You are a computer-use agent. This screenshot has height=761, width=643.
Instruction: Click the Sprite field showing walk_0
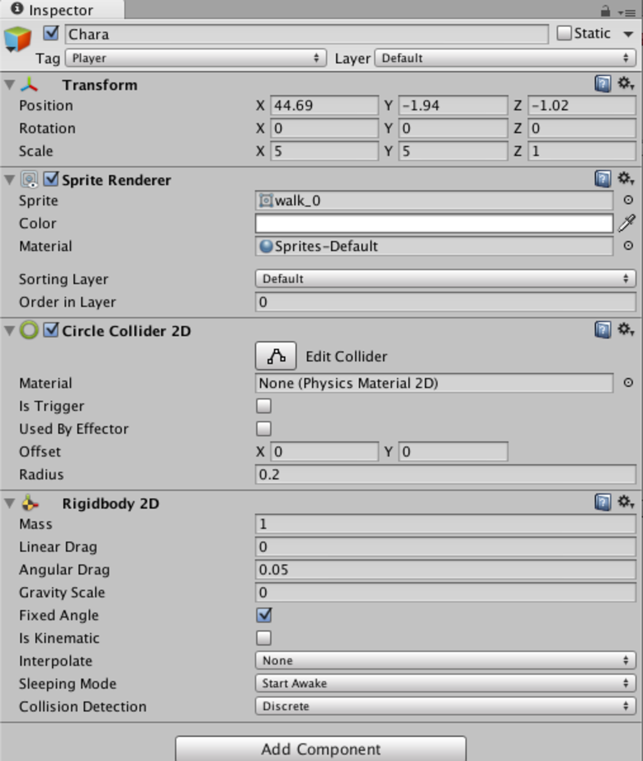click(x=434, y=200)
